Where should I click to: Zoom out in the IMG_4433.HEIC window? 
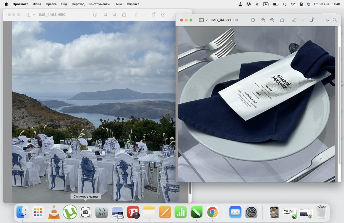pyautogui.click(x=263, y=20)
